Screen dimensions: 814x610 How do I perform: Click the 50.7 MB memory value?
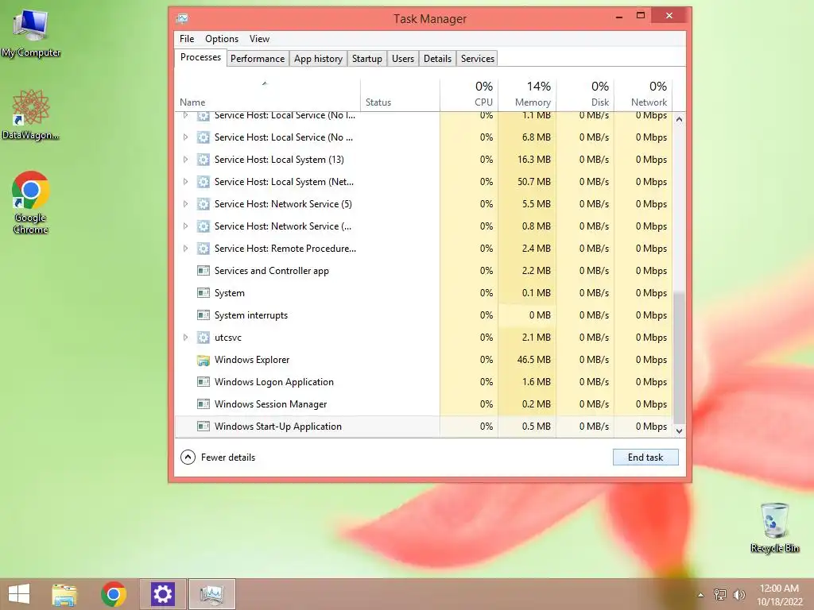coord(533,182)
